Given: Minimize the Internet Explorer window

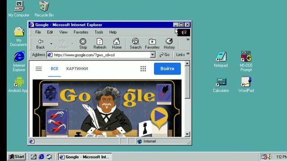Looking at the screenshot, I should 175,25.
